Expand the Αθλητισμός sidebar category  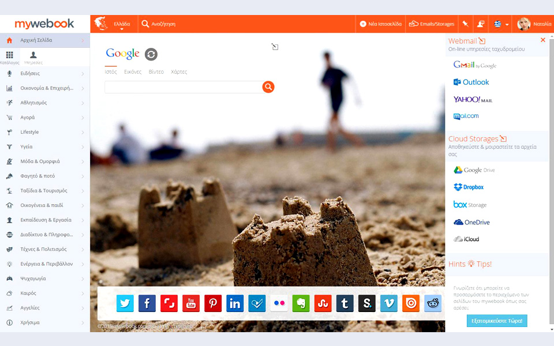pos(45,103)
